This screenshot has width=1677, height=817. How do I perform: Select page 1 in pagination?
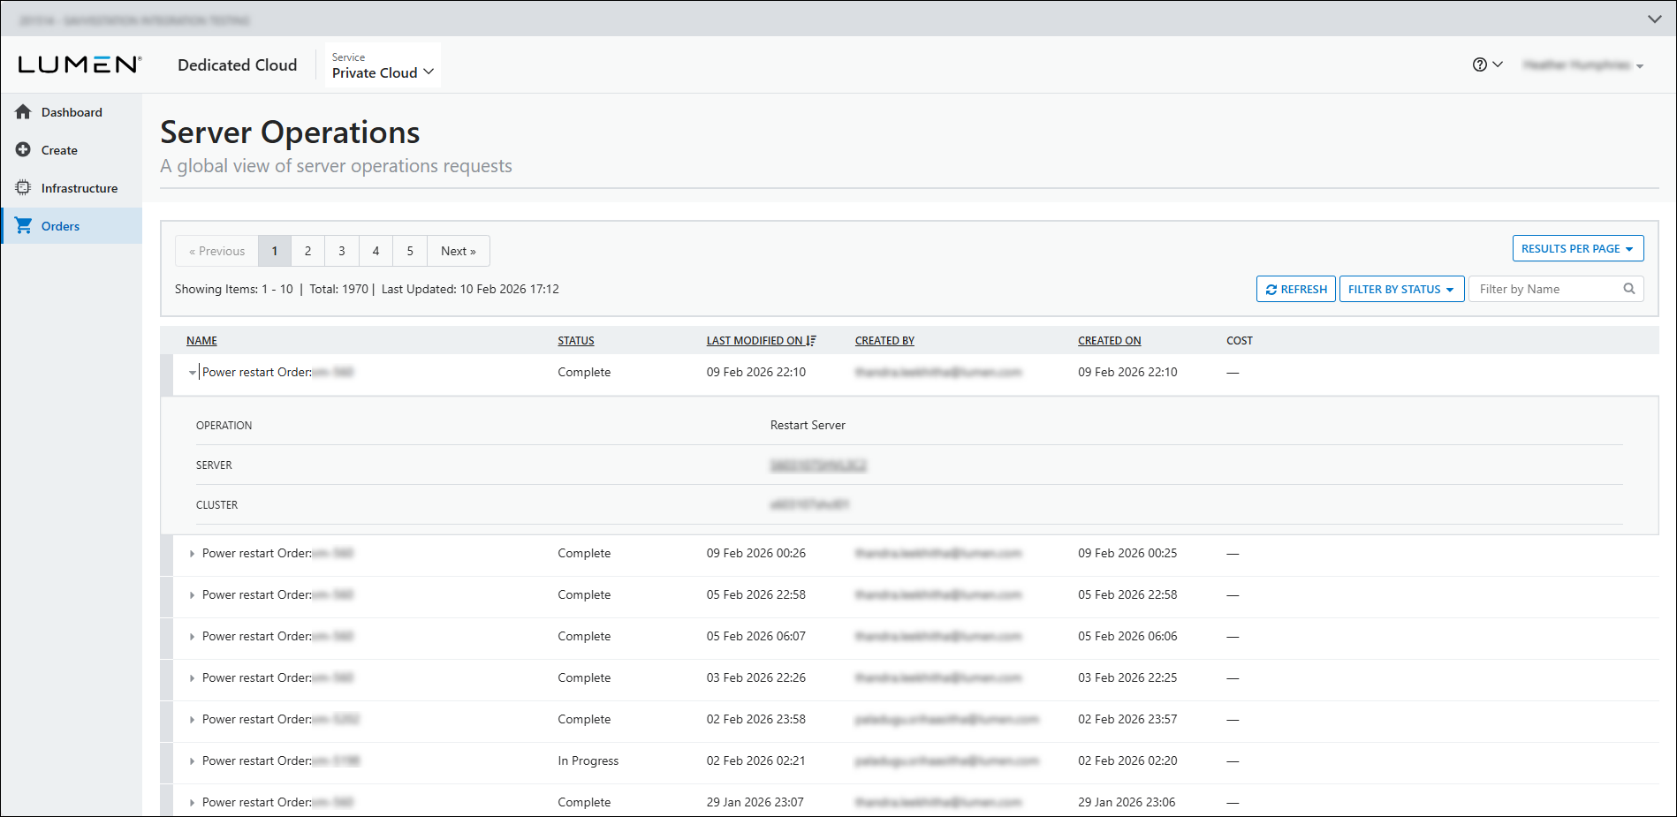pyautogui.click(x=275, y=251)
